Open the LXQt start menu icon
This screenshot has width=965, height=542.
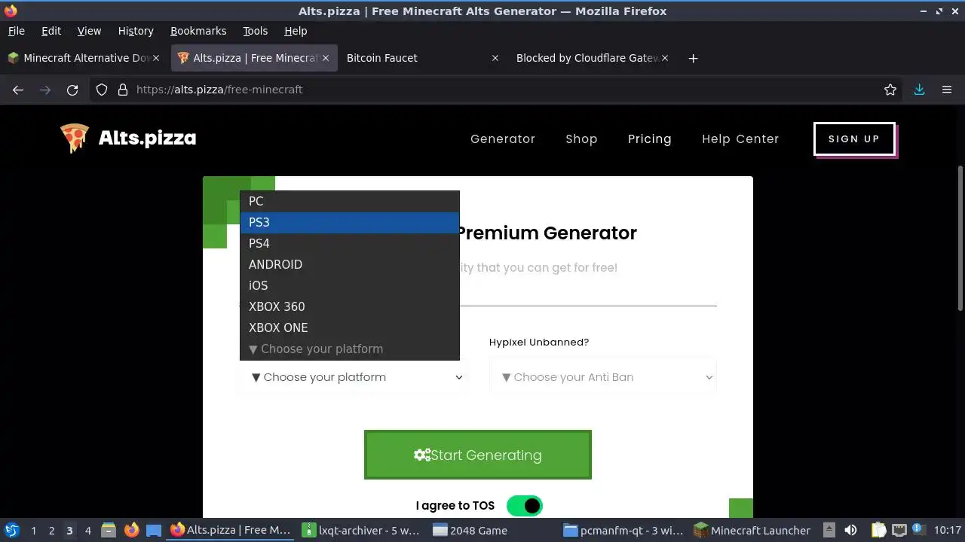(x=11, y=530)
